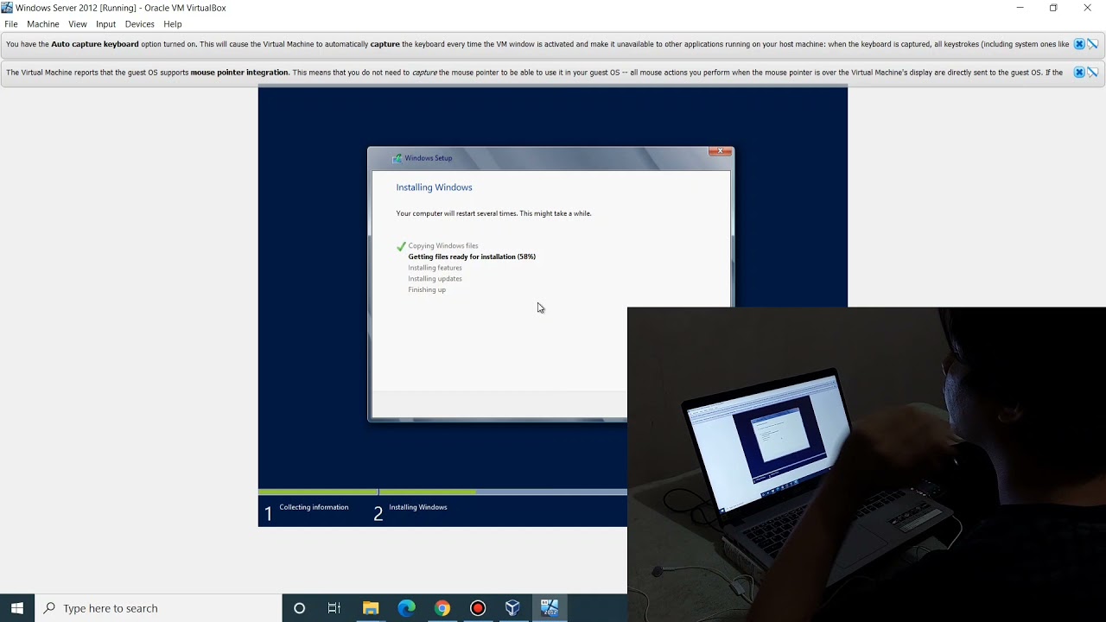The height and width of the screenshot is (622, 1106).
Task: Click the 'Installing Windows' stage 2 label
Action: coord(418,507)
